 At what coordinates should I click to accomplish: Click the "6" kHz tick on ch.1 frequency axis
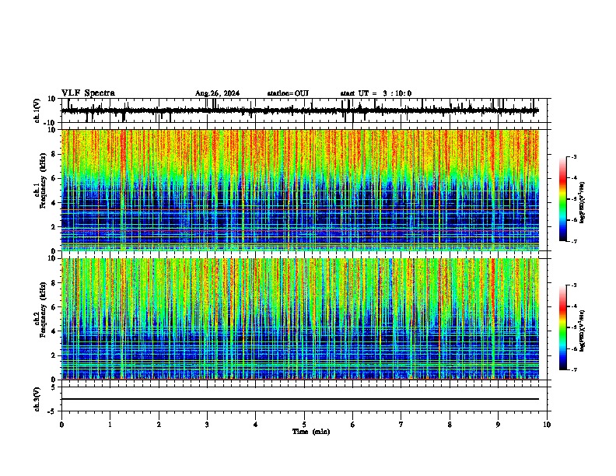coord(54,178)
